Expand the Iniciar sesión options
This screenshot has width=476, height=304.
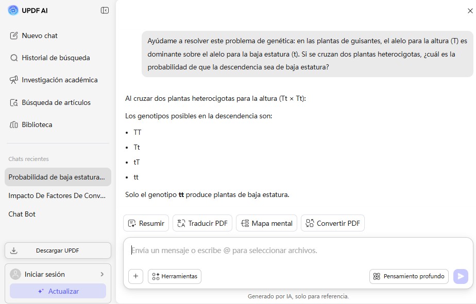tap(103, 274)
